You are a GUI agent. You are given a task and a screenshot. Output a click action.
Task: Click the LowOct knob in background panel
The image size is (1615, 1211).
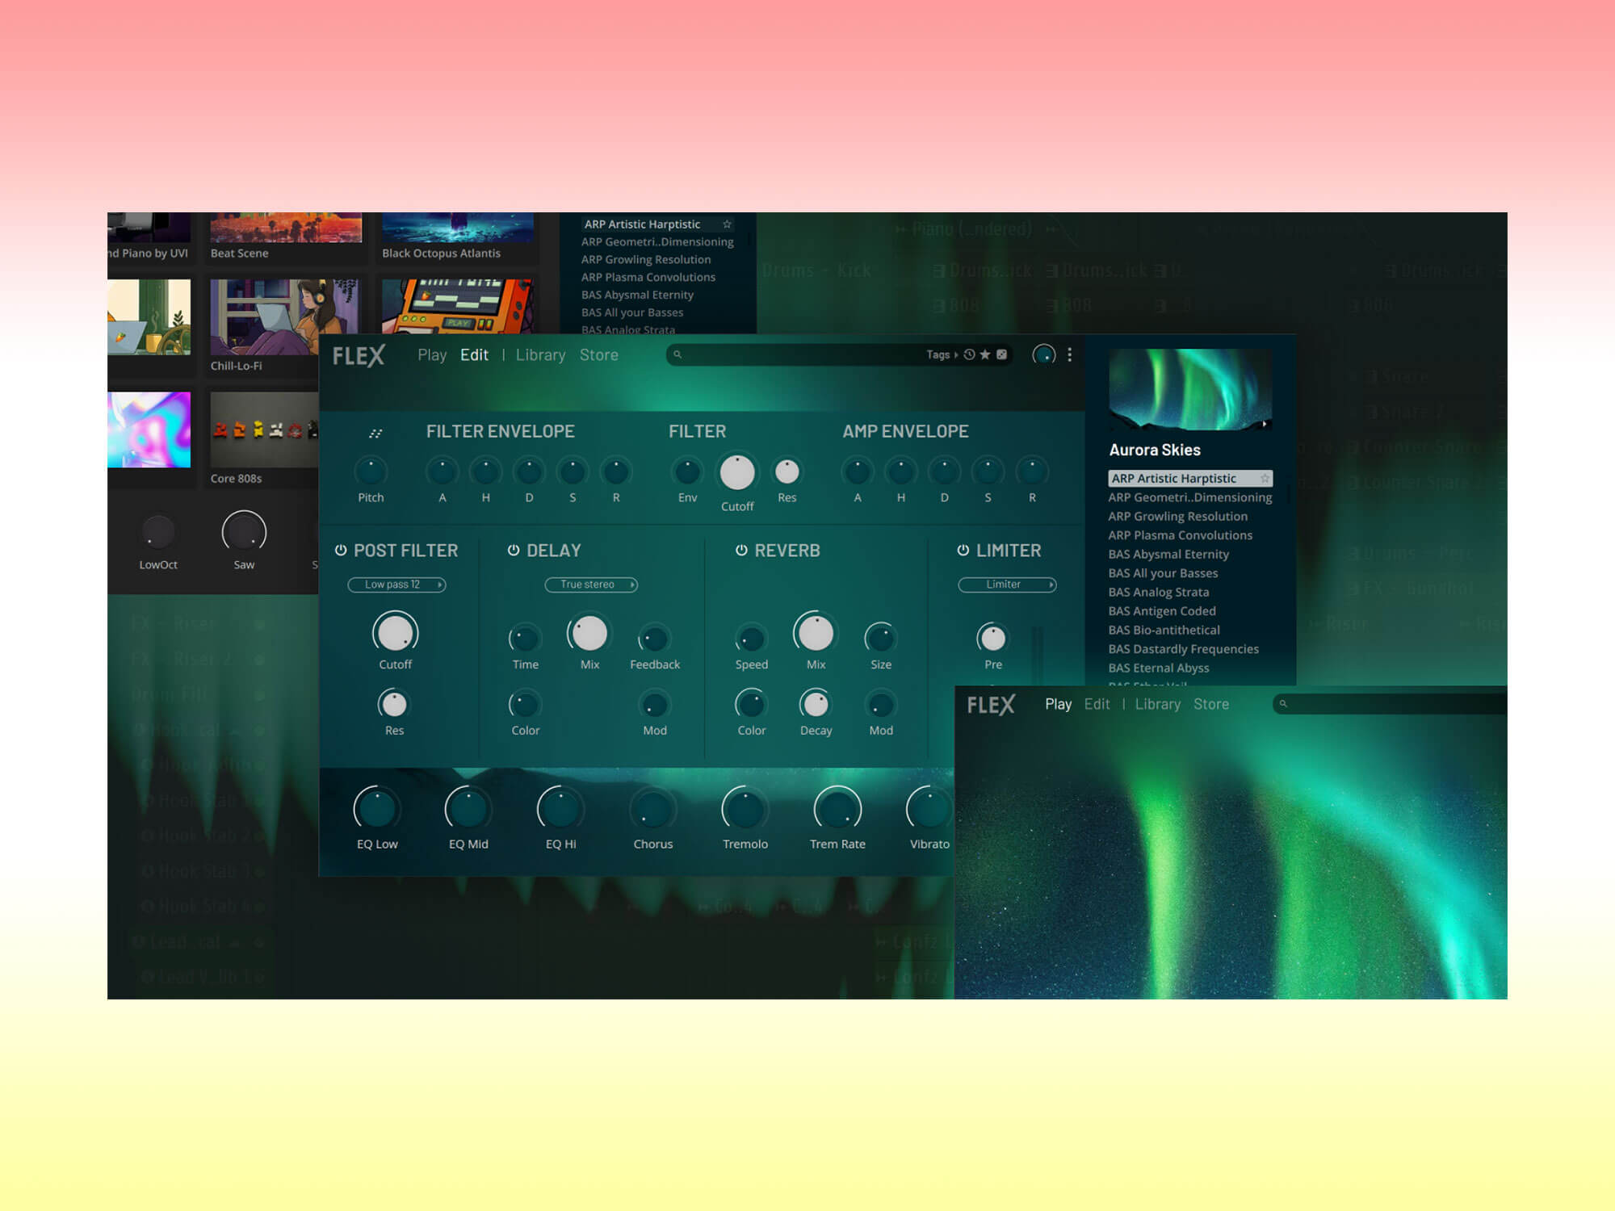click(158, 532)
